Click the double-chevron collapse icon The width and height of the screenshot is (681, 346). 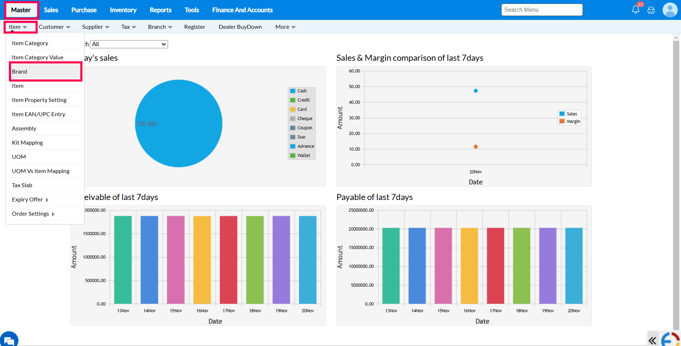click(x=652, y=341)
